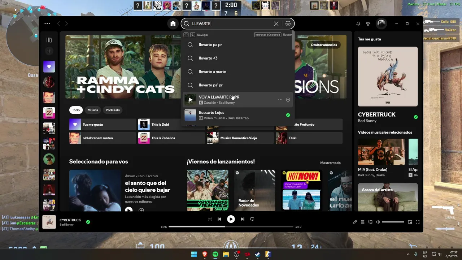Seek on the song progress bar
Viewport: 462px width, 260px height.
coord(231,227)
